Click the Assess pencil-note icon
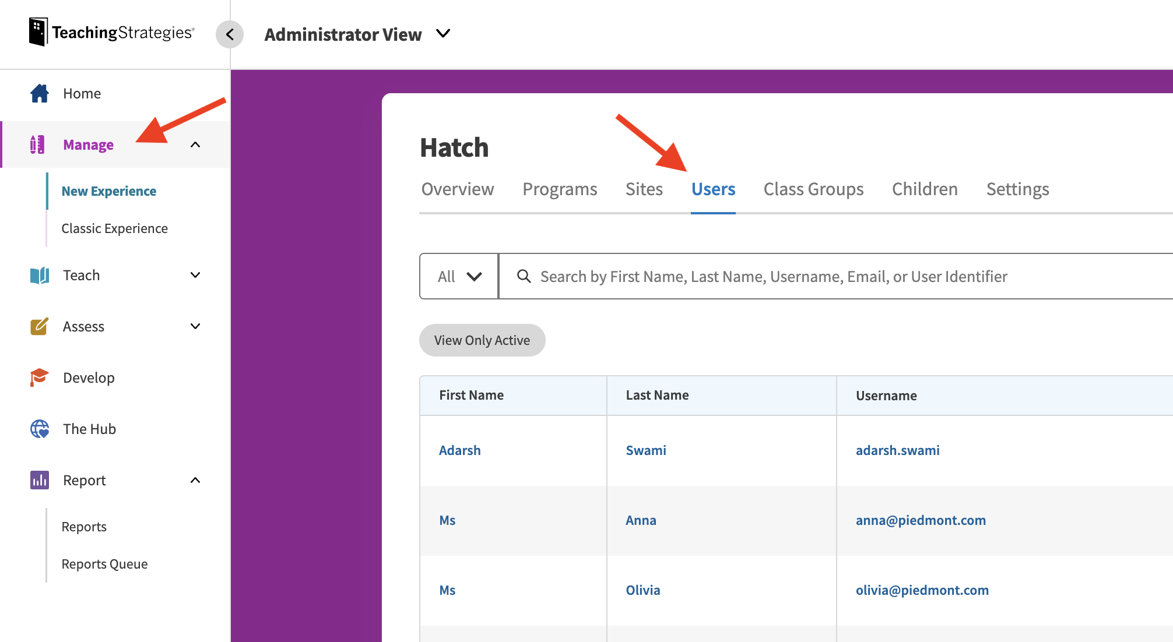1173x642 pixels. pyautogui.click(x=39, y=326)
